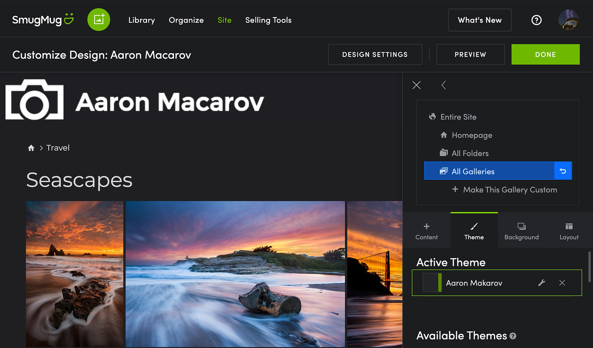Open the Site menu
The image size is (593, 348).
click(x=224, y=20)
